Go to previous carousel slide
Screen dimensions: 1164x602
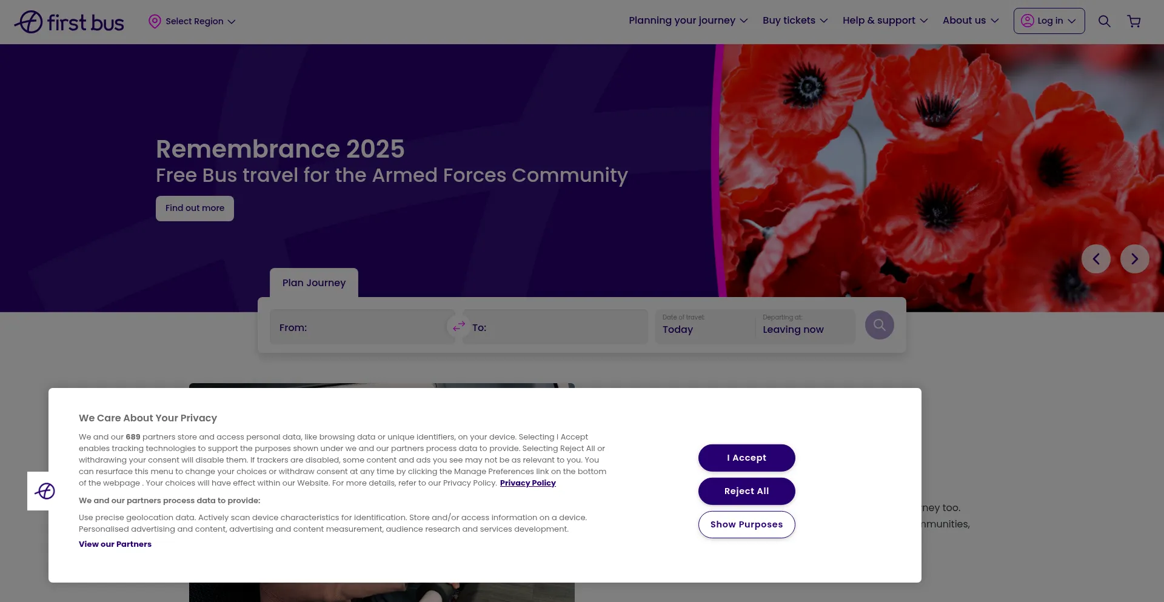pos(1095,259)
